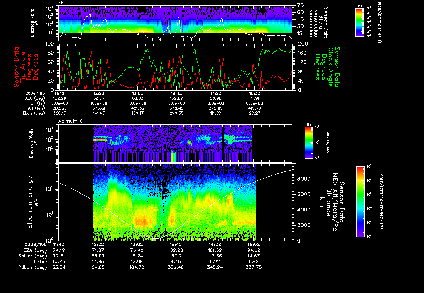
Task: Select SZA value 71.91
Action: (255, 98)
